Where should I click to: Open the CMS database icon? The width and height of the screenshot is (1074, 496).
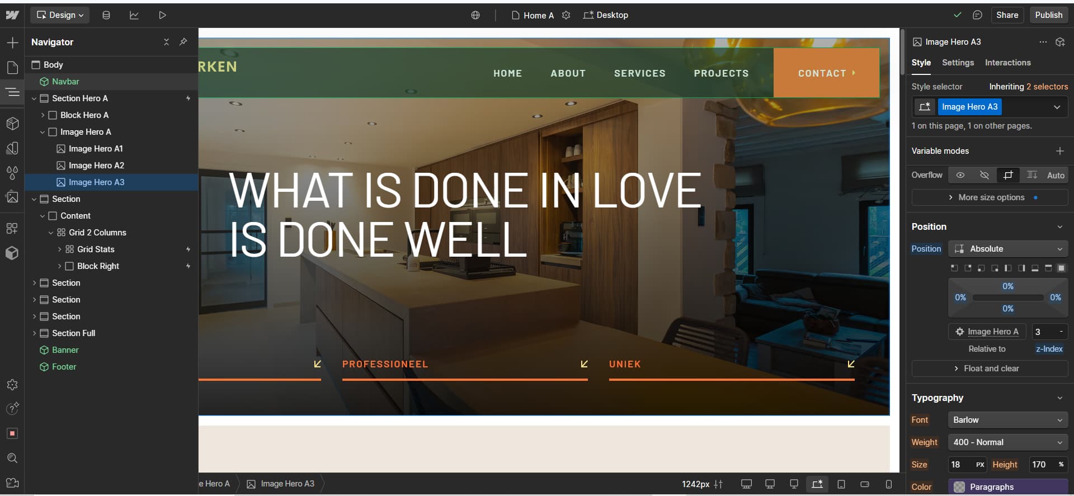pyautogui.click(x=106, y=15)
